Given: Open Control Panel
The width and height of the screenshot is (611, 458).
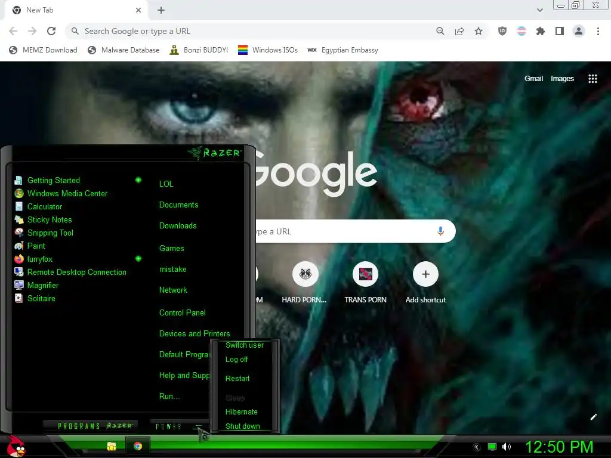Looking at the screenshot, I should click(x=183, y=312).
